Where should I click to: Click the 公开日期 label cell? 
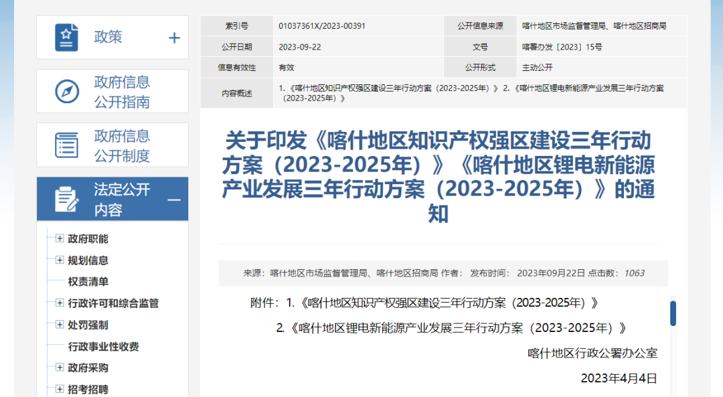tap(236, 47)
